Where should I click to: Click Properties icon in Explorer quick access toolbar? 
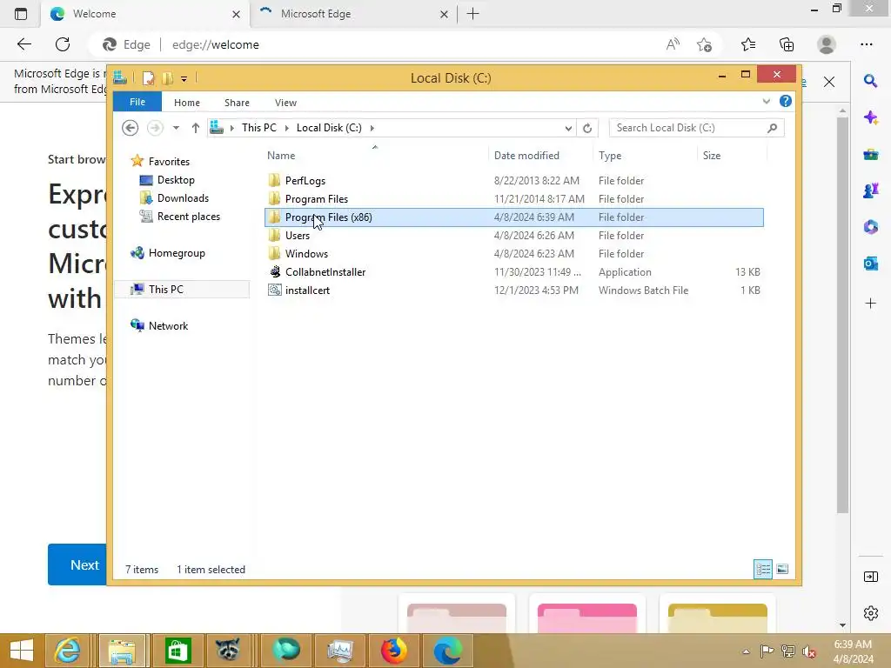point(148,77)
